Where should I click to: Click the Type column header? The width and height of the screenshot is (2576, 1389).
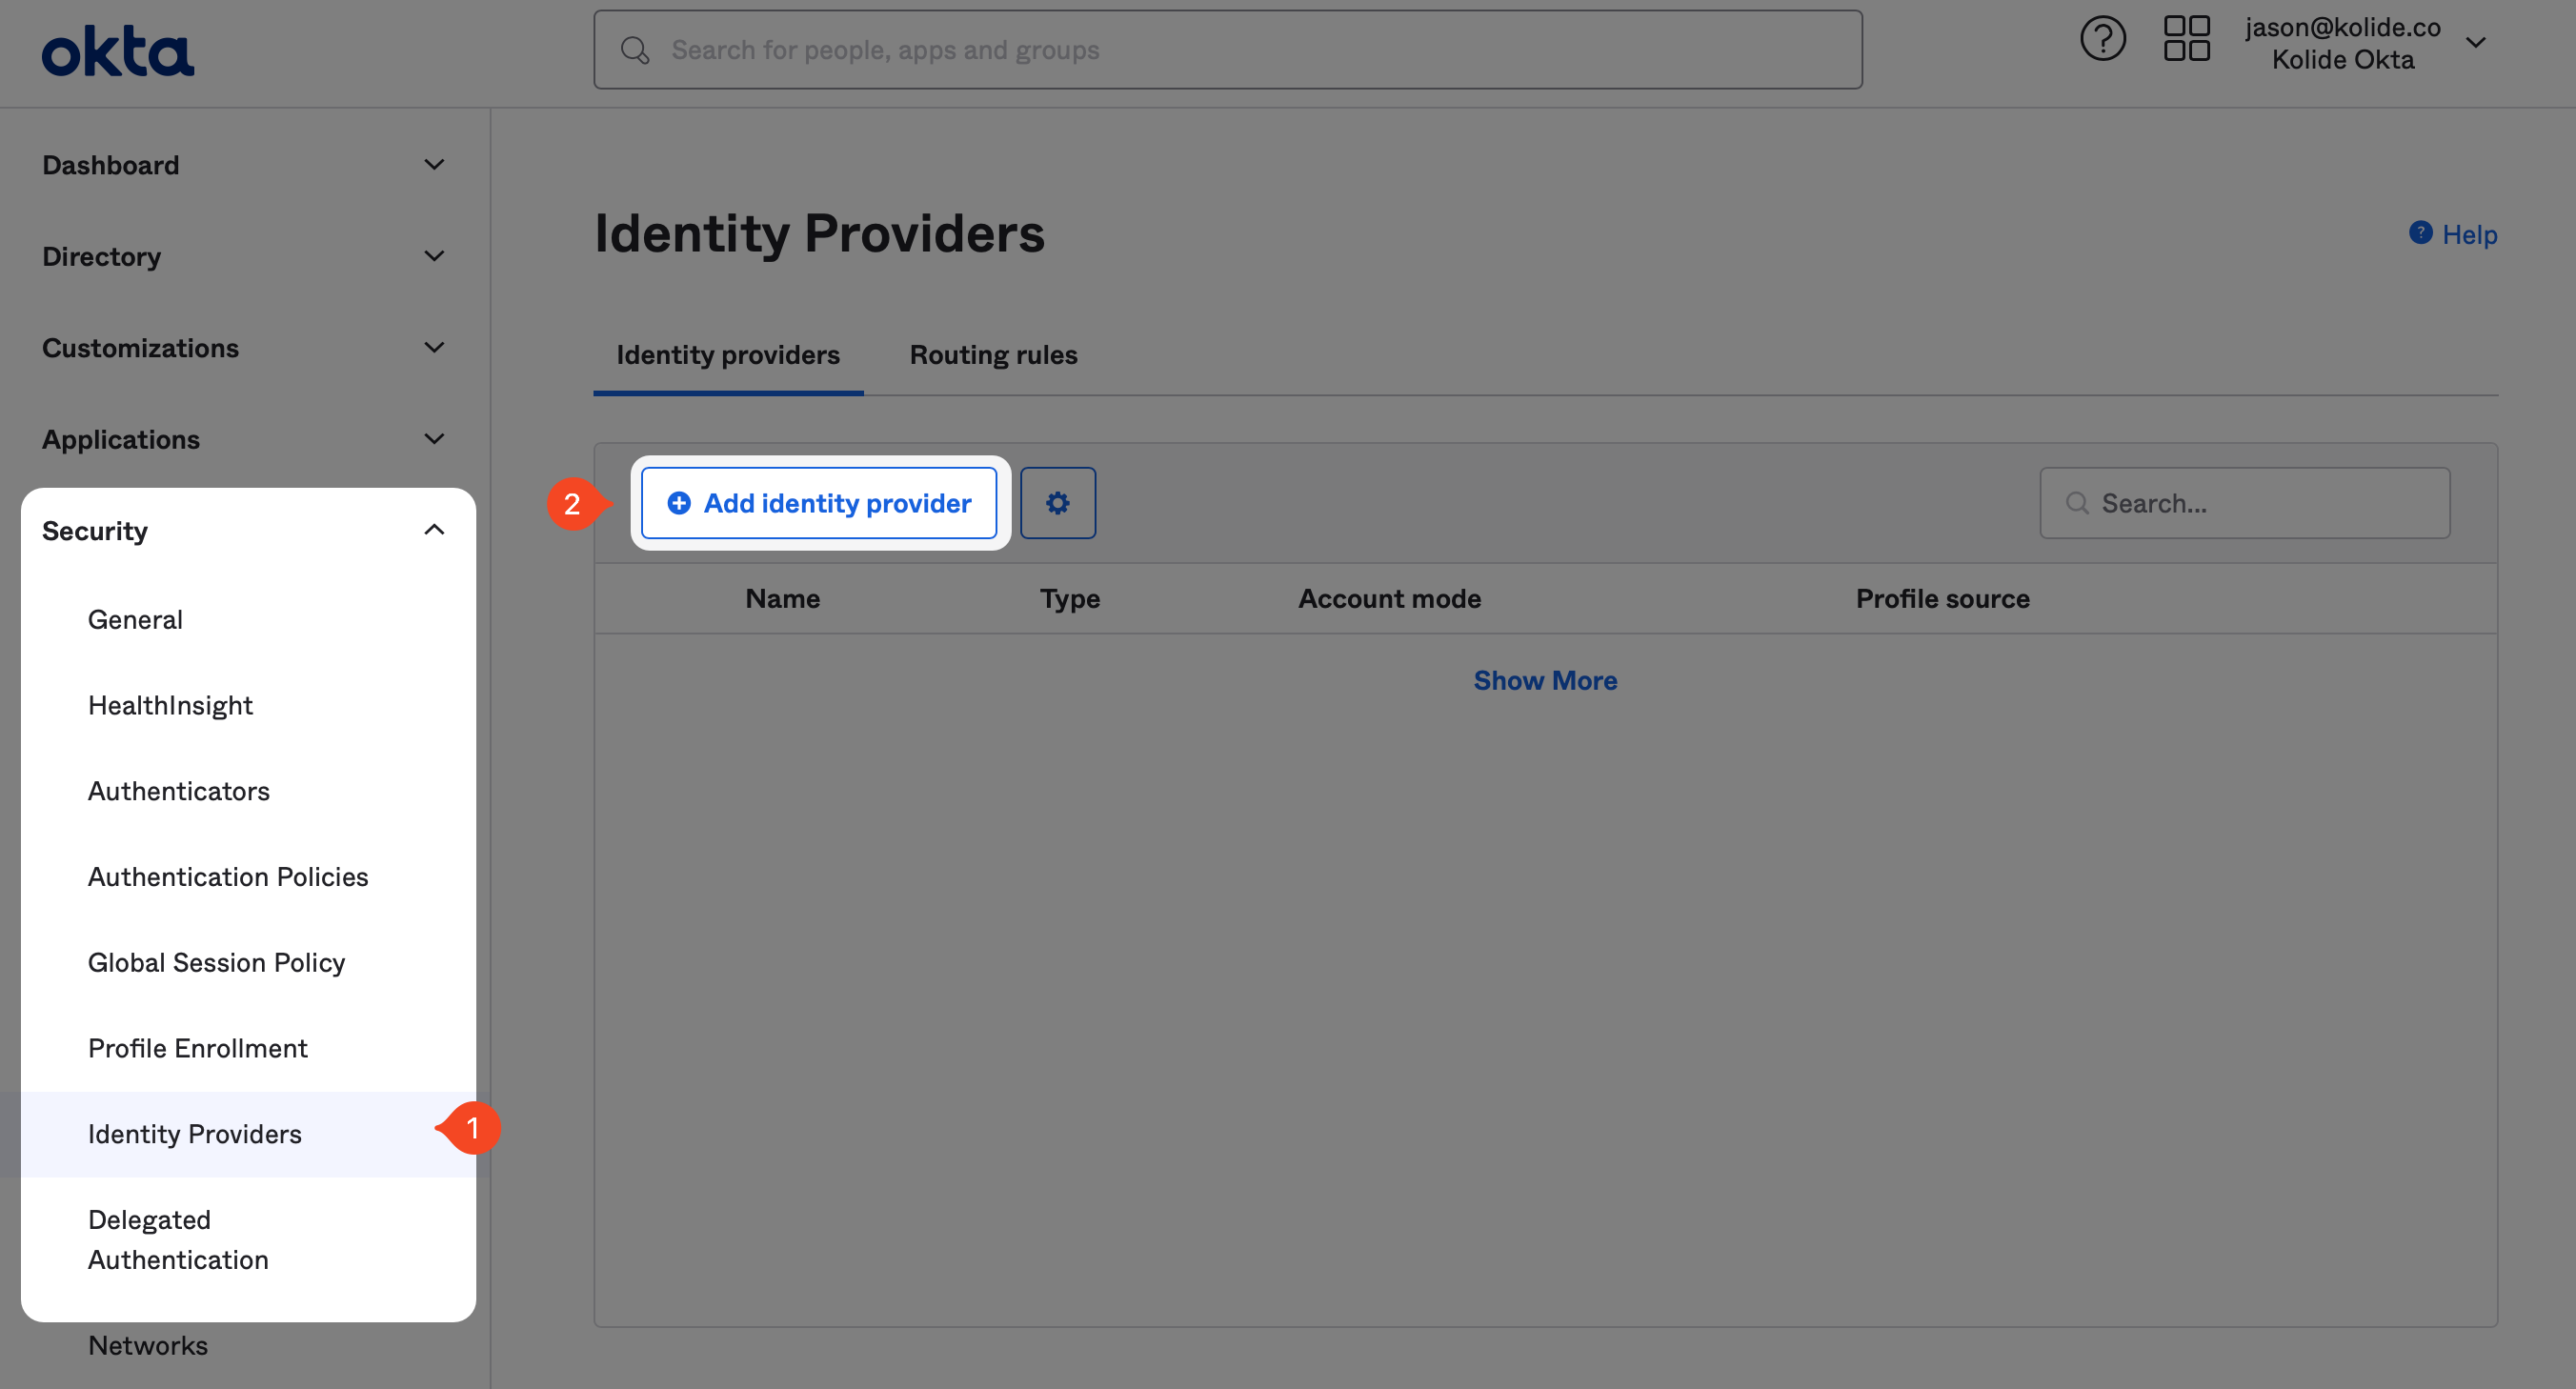1070,598
